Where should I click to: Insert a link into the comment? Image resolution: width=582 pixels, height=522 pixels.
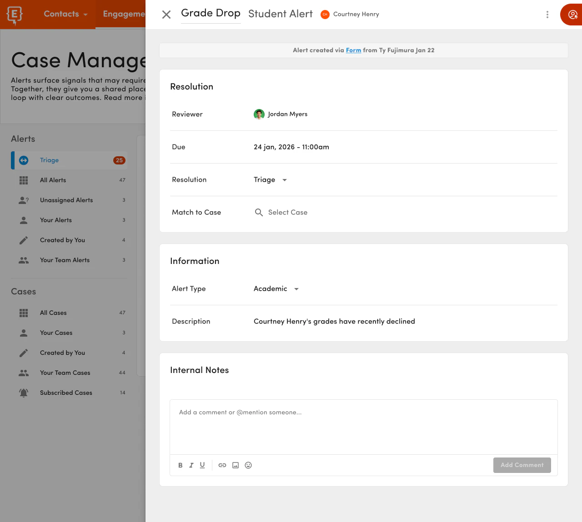coord(222,465)
